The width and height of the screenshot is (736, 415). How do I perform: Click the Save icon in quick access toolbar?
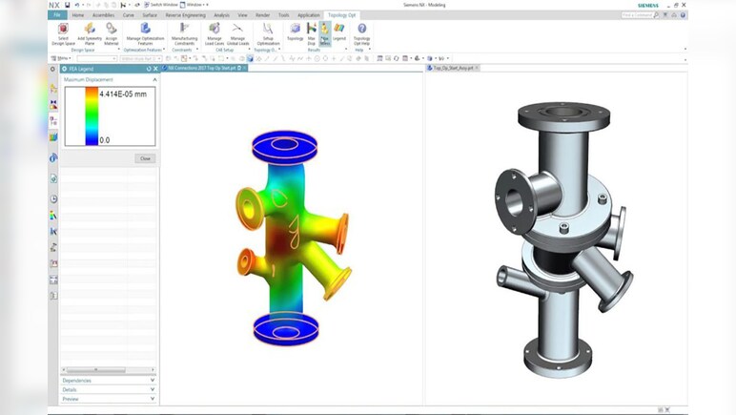click(x=67, y=5)
